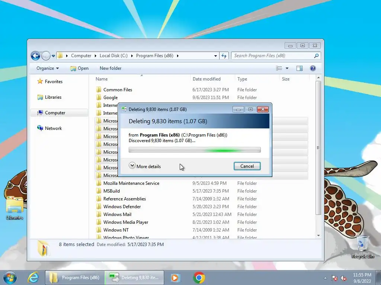Cancel the deletion

tap(247, 166)
